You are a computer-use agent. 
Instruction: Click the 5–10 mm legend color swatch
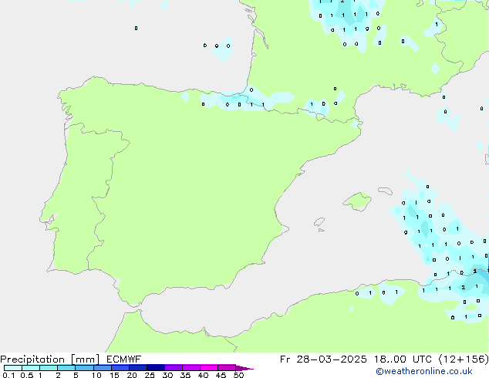coord(84,368)
